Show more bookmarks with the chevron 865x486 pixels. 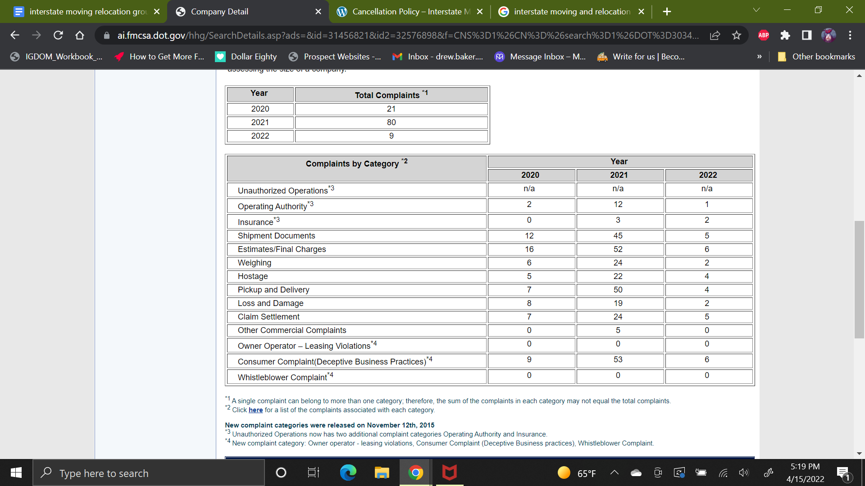tap(759, 57)
